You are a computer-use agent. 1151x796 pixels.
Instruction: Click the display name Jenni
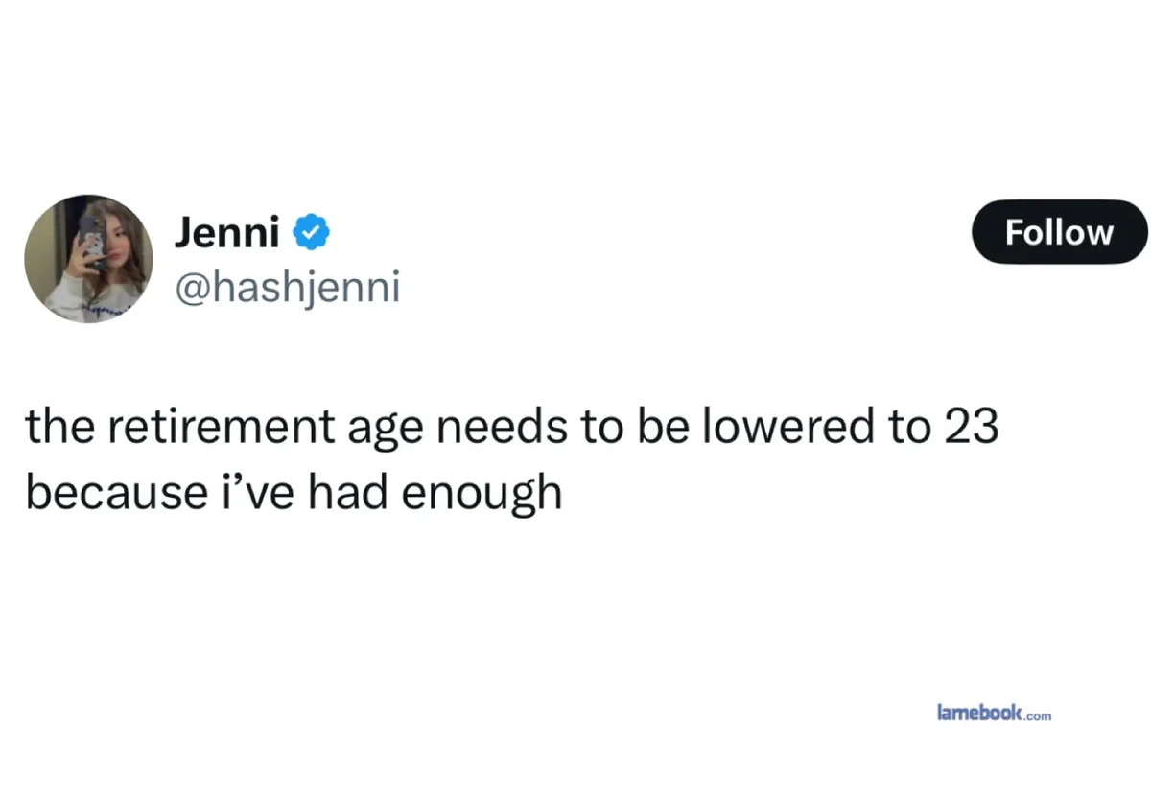point(226,232)
